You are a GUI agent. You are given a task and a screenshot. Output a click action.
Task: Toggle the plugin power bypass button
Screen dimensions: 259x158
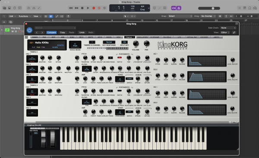pos(29,30)
